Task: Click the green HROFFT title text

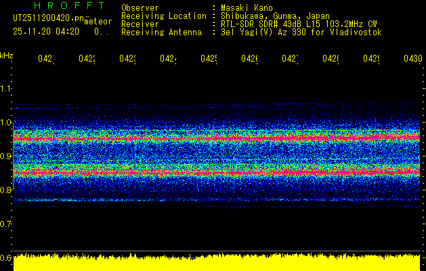Action: point(69,5)
